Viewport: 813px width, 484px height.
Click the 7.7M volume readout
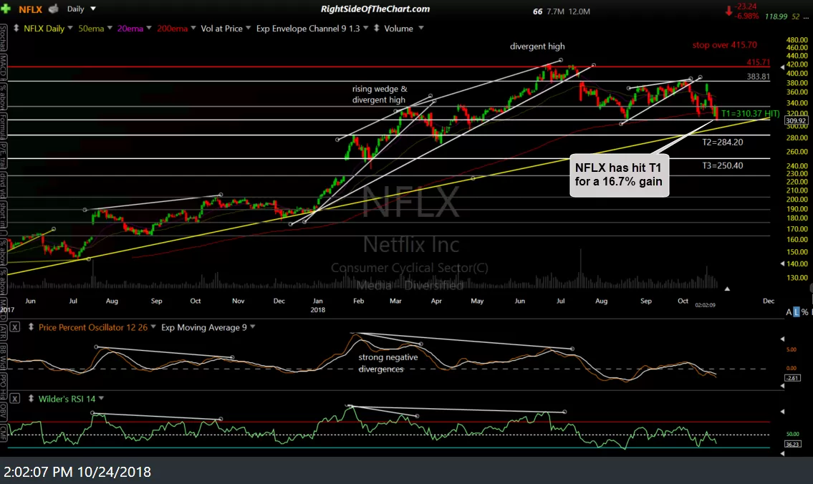coord(555,11)
